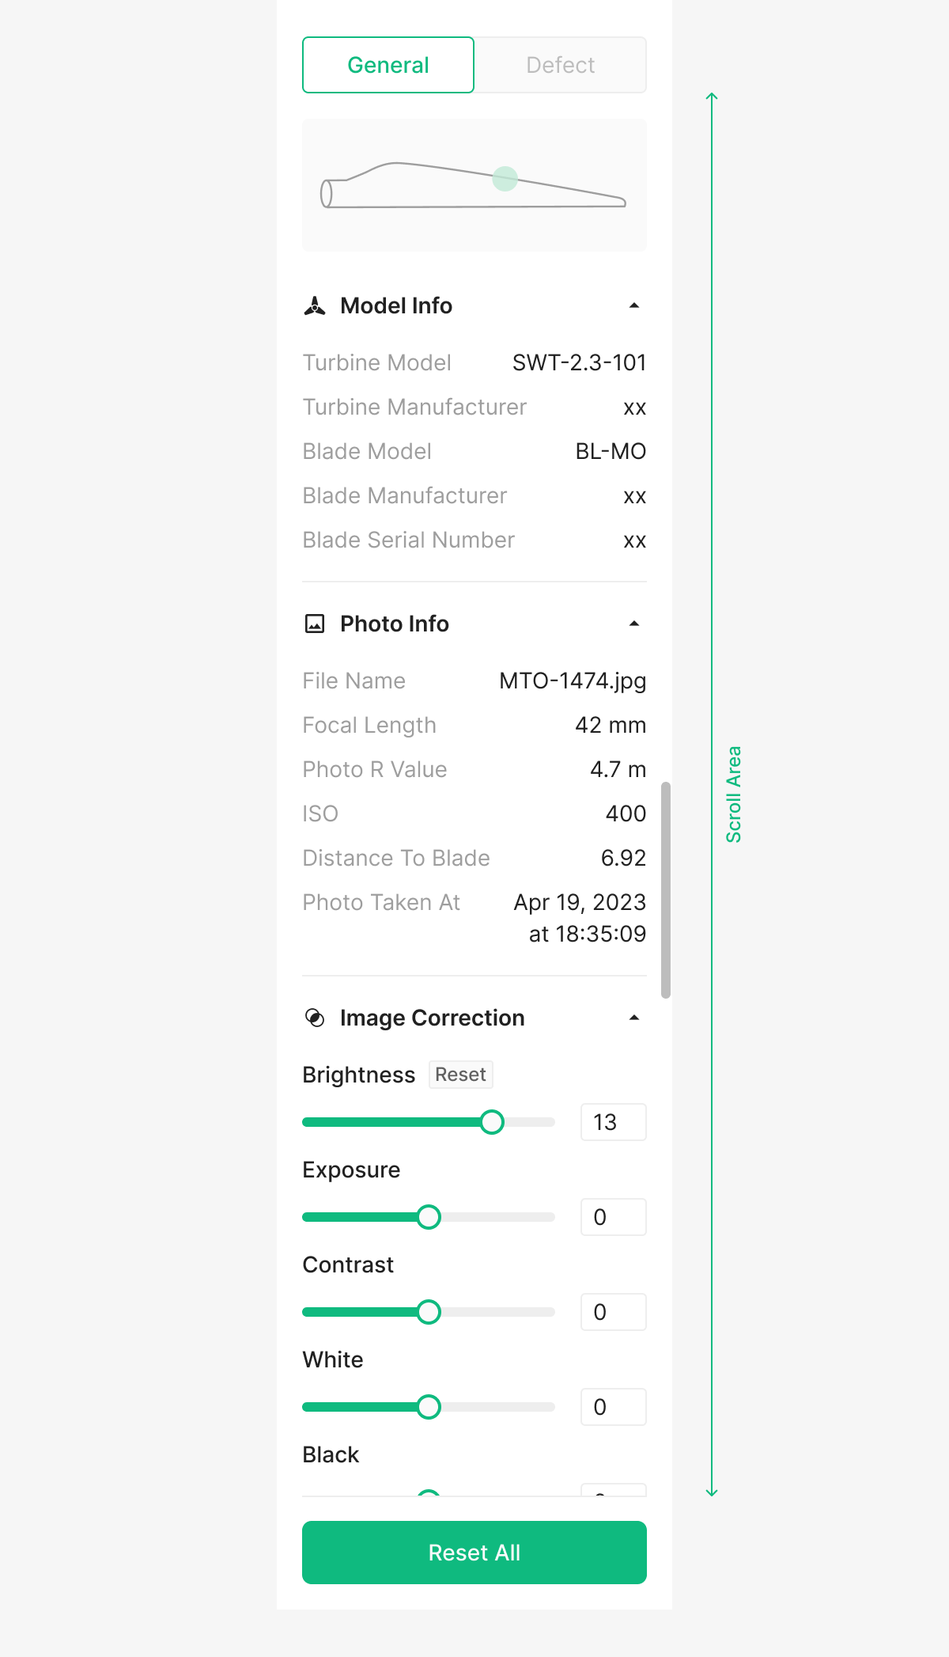Collapse the Image Correction section

pos(634,1018)
